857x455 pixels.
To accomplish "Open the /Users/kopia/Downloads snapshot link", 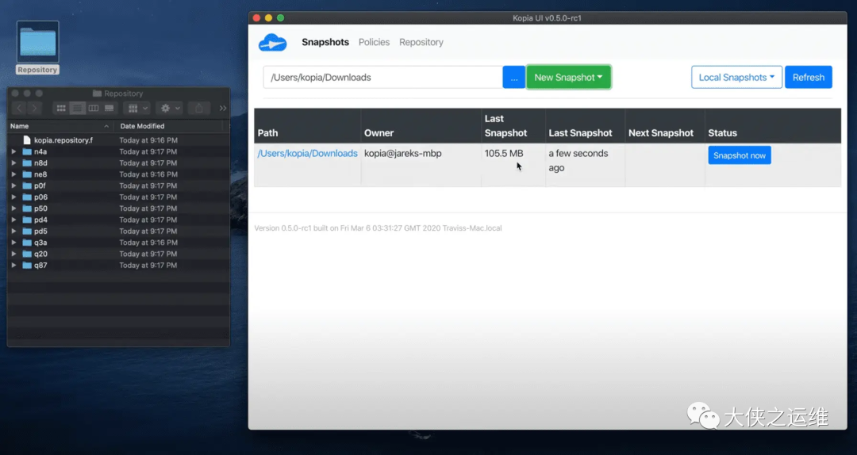I will (307, 154).
